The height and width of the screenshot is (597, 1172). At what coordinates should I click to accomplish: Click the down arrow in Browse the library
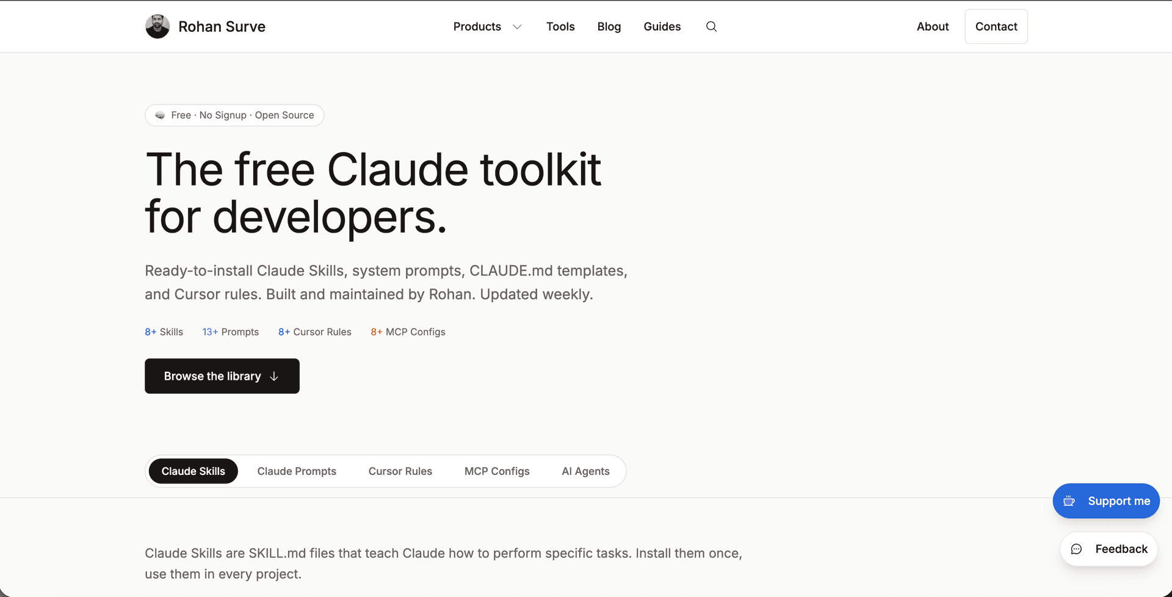click(x=274, y=376)
